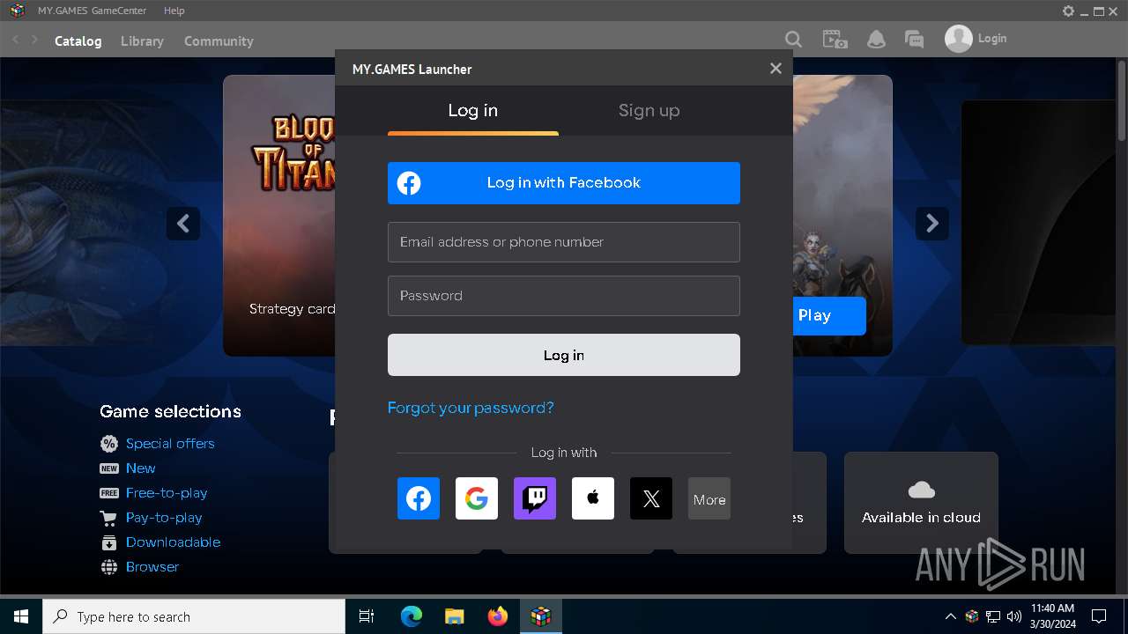Click the Login text in the header

(x=992, y=39)
